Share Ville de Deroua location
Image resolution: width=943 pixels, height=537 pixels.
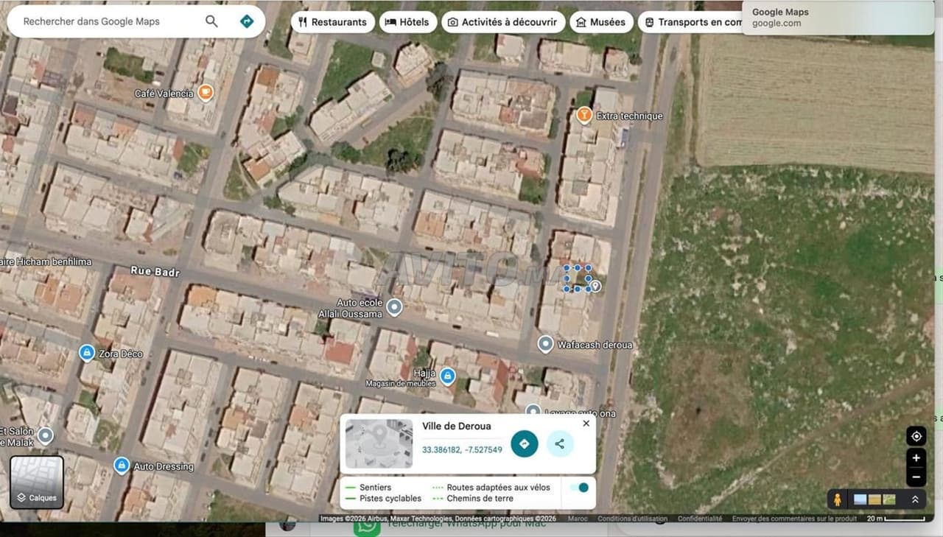tap(560, 443)
